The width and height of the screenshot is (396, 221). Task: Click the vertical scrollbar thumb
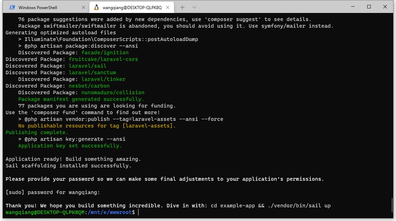pos(392,207)
